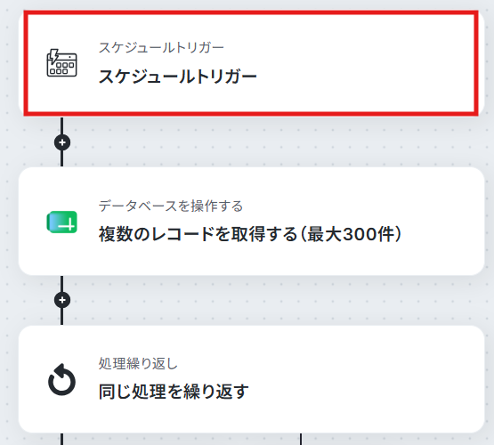Click the 処理繰り返し label
This screenshot has width=494, height=445.
tap(138, 363)
